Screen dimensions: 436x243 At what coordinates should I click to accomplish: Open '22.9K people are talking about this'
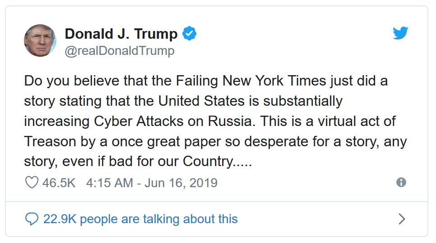point(140,219)
